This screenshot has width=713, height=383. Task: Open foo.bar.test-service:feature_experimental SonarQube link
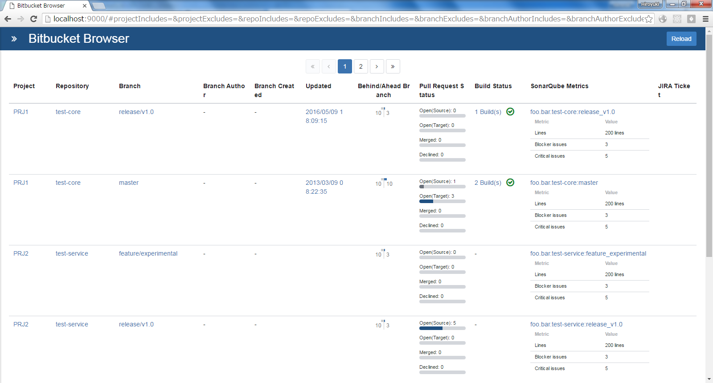pyautogui.click(x=588, y=253)
